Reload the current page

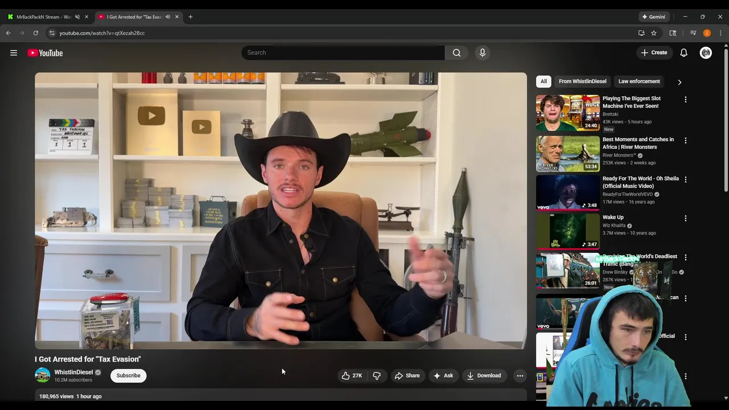36,33
